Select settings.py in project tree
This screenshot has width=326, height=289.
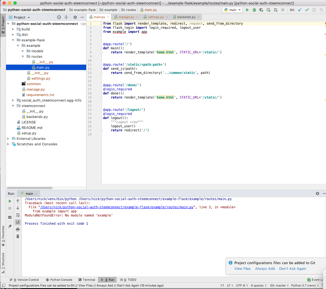pos(41,79)
